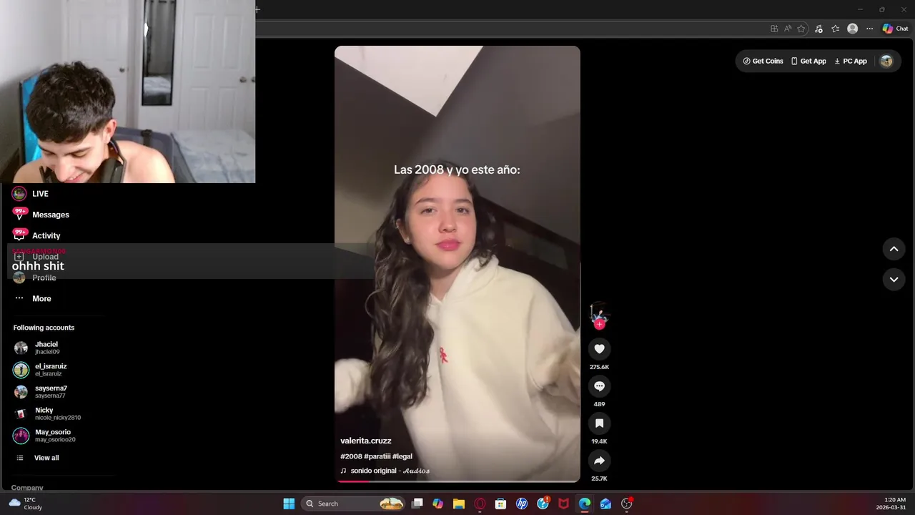Follow creator via red plus badge

(599, 325)
